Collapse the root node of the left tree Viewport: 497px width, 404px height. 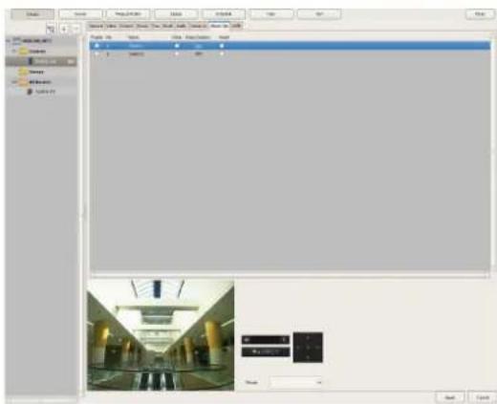point(9,41)
